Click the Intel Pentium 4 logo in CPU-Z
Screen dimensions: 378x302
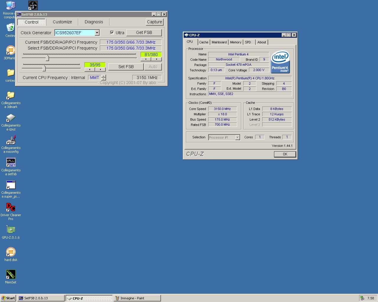(280, 62)
